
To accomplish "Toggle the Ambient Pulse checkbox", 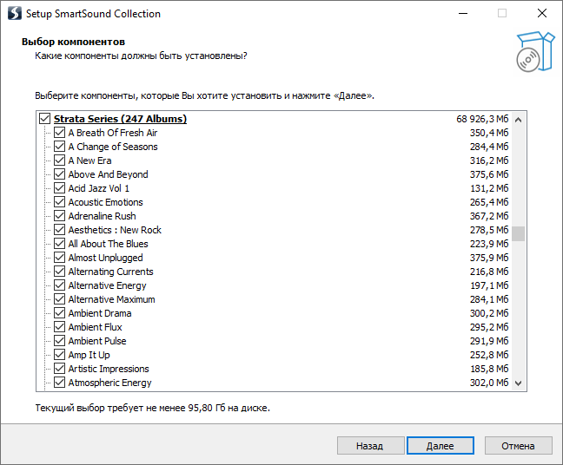I will (x=59, y=341).
